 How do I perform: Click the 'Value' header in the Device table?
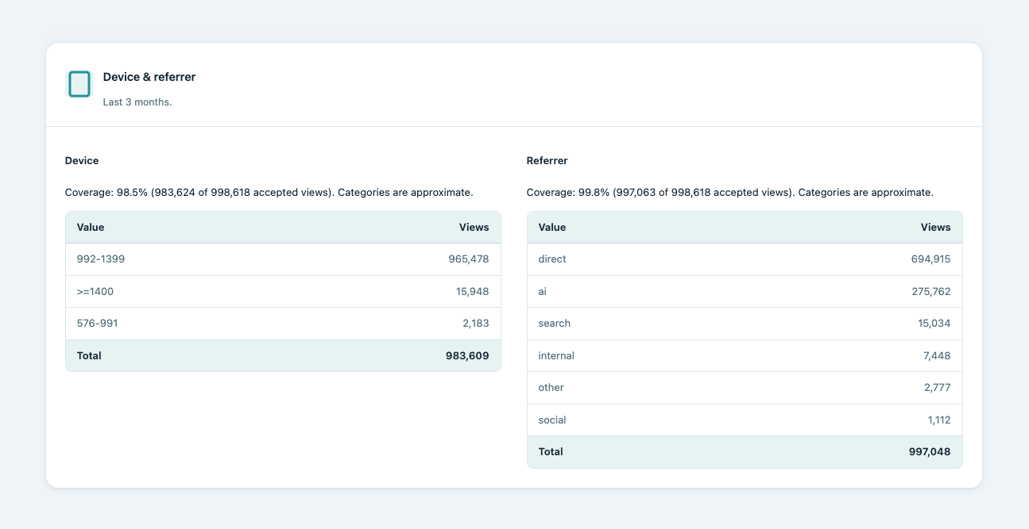click(x=91, y=227)
